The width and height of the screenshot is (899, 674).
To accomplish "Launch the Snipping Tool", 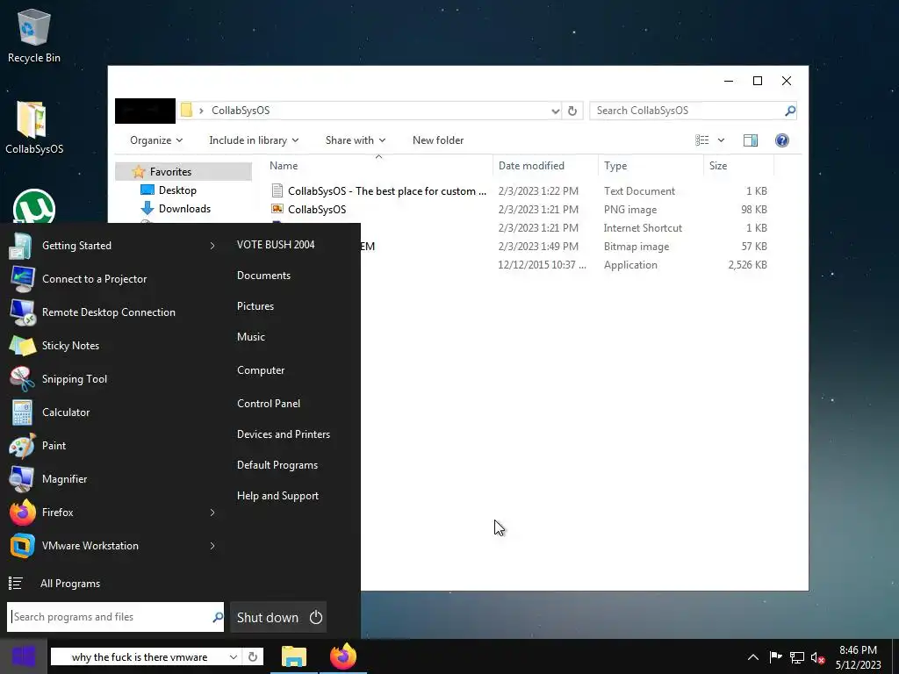I will click(111, 379).
